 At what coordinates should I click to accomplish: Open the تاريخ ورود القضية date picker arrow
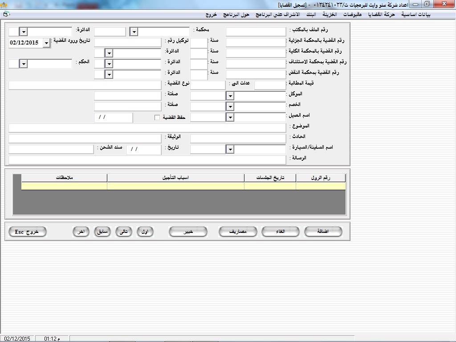pos(47,43)
